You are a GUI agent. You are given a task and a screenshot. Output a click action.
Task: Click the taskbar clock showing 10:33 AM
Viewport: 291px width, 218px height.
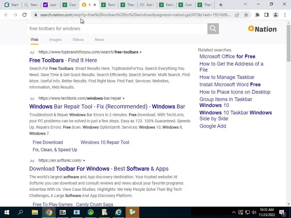(x=267, y=212)
